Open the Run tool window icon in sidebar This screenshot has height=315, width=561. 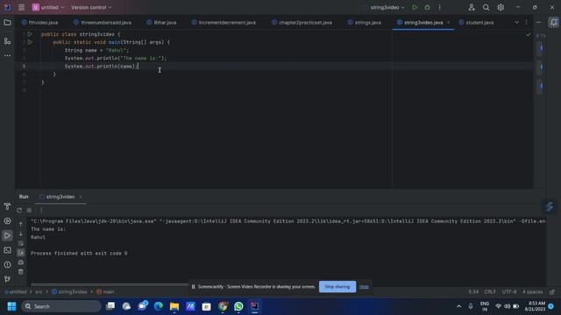7,235
